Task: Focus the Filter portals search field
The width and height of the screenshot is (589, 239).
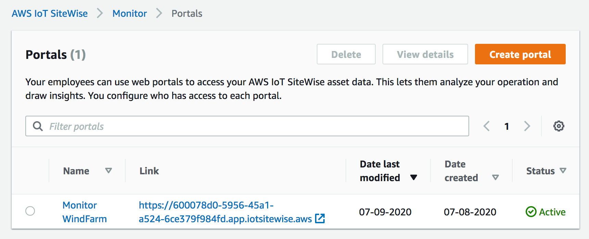Action: [x=253, y=126]
